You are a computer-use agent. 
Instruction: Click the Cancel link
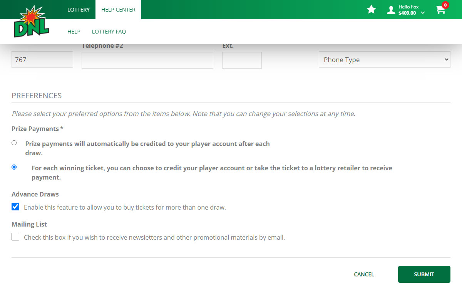(x=364, y=274)
